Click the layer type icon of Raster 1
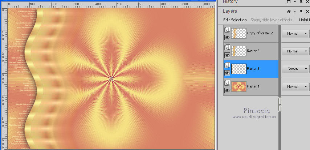This screenshot has width=310, height=150. (x=227, y=83)
